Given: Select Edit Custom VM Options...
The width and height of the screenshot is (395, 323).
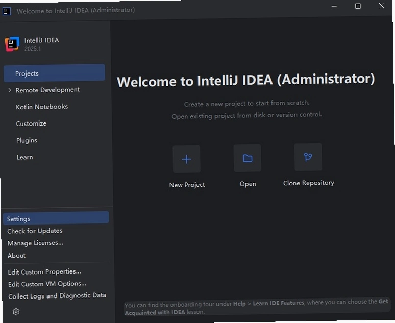Looking at the screenshot, I should (47, 284).
